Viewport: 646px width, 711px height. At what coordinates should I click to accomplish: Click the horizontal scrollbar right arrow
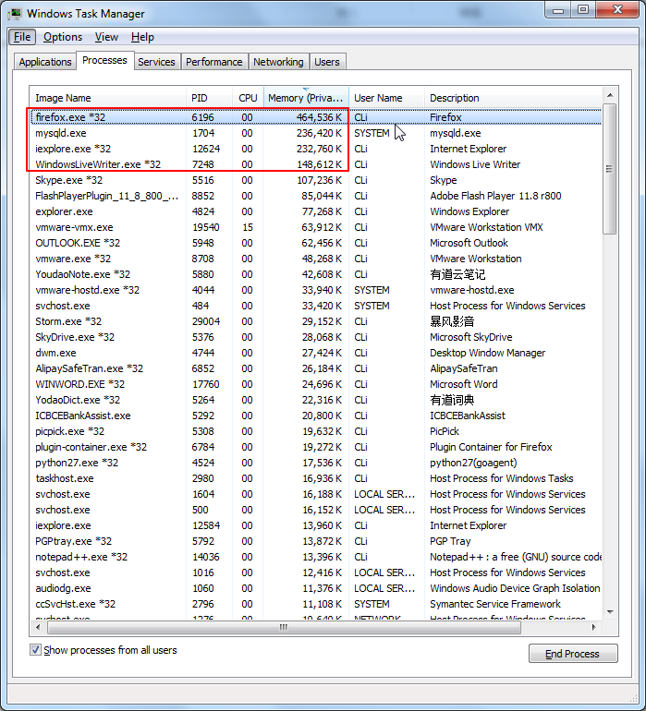click(x=594, y=627)
